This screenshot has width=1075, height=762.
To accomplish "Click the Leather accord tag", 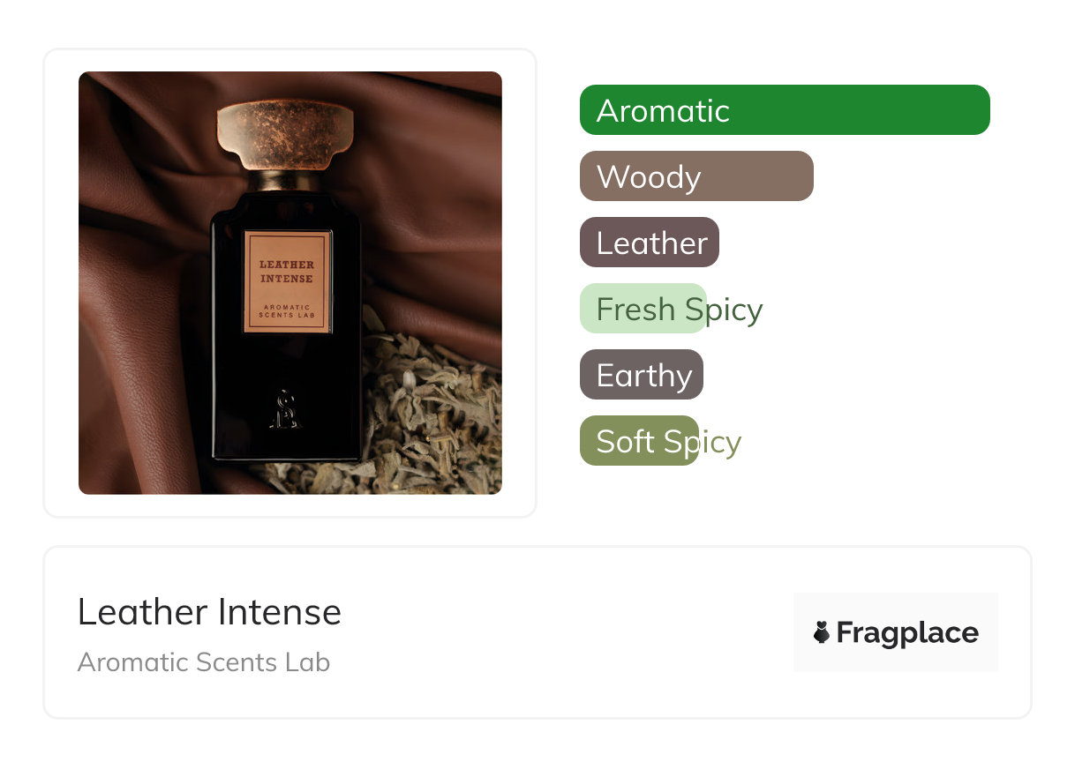I will click(x=650, y=243).
